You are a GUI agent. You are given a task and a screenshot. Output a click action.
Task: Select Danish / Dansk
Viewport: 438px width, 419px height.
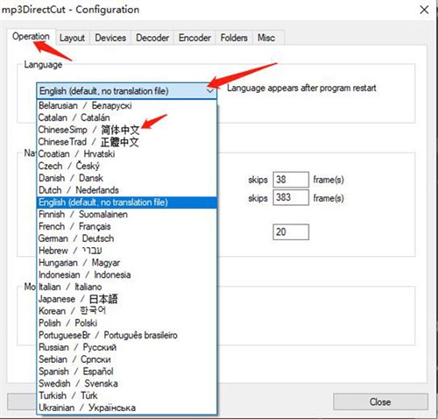(127, 178)
